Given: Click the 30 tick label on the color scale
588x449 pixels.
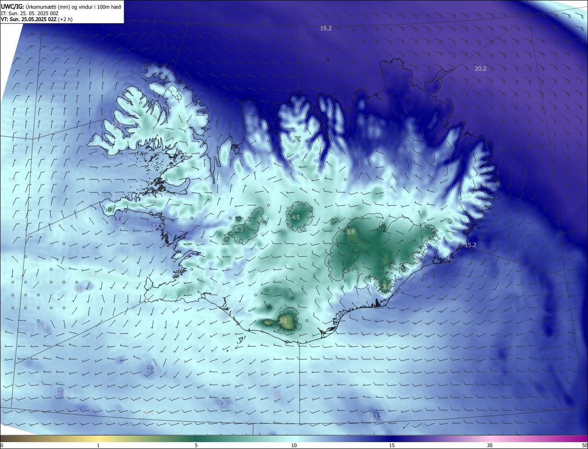Looking at the screenshot, I should click(490, 445).
